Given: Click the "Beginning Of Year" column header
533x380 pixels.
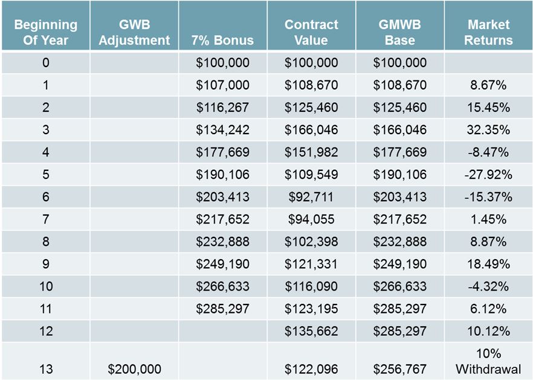Looking at the screenshot, I should coord(46,33).
